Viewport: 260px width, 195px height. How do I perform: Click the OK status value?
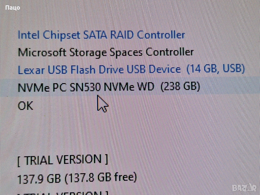(x=25, y=106)
